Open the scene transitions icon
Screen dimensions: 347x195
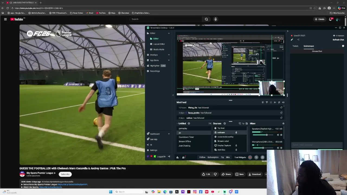pyautogui.click(x=210, y=123)
